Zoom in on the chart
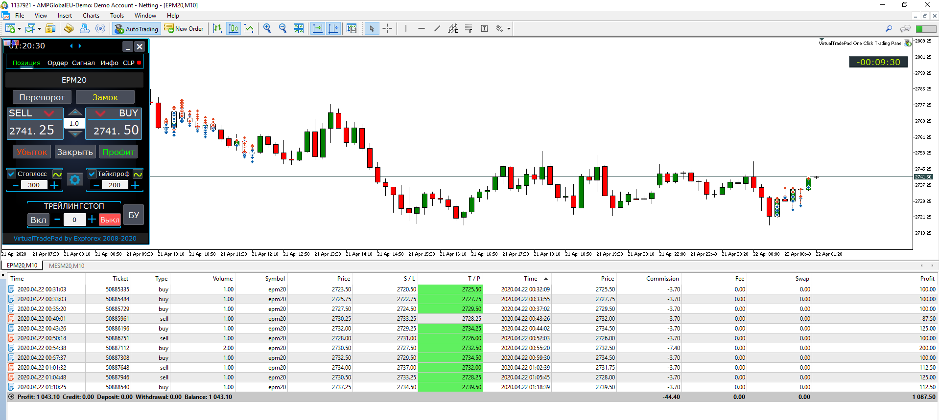 tap(267, 29)
